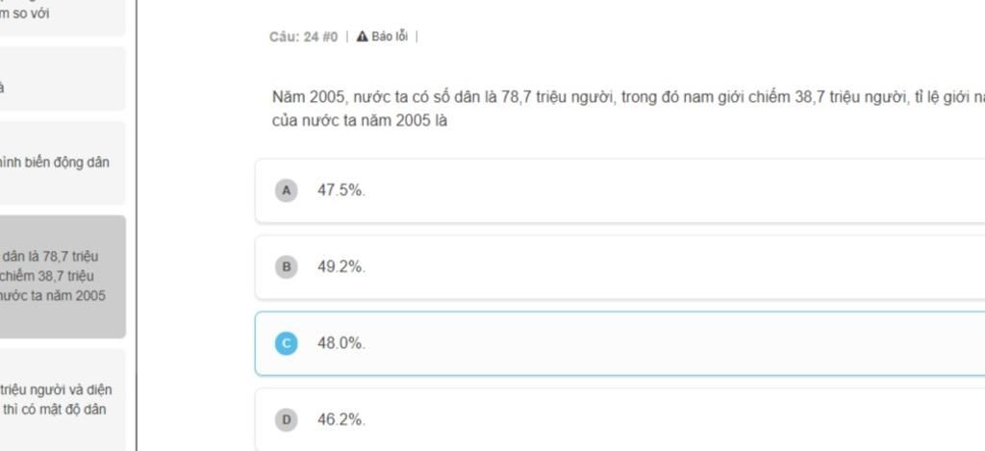Click the "Câu: 24" question number label

pos(293,37)
